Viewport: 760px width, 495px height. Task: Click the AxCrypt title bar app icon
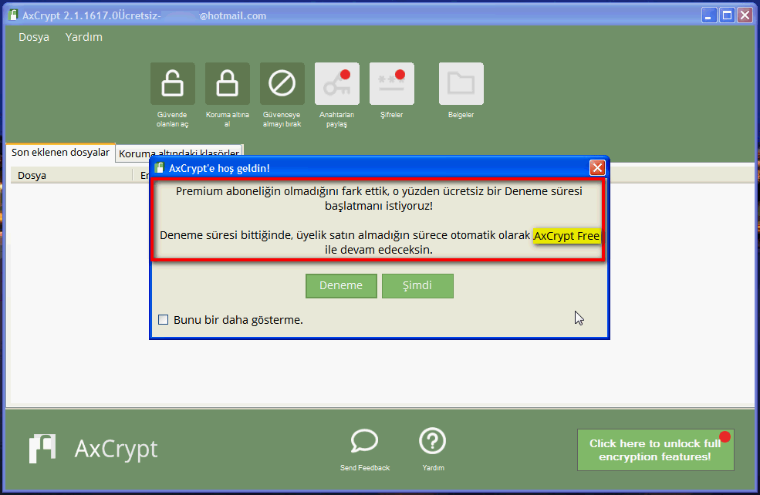(14, 15)
